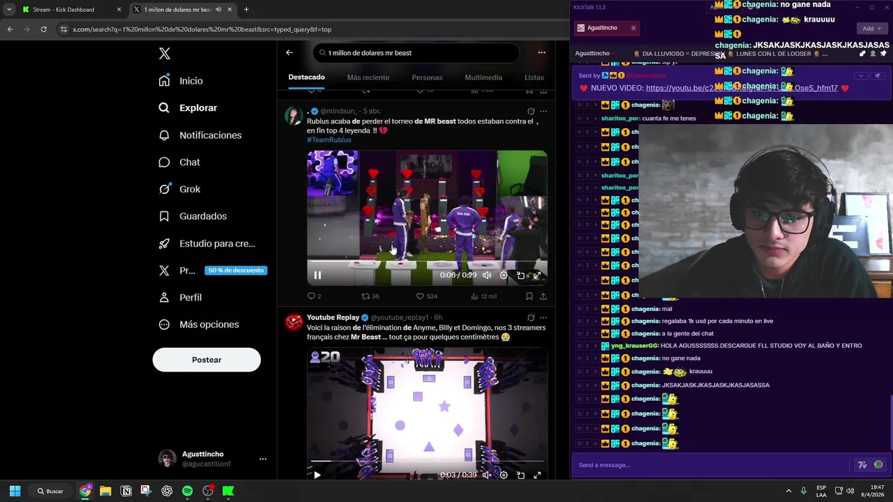Image resolution: width=893 pixels, height=502 pixels.
Task: Click Youtube Replay video progress bar
Action: (x=427, y=461)
